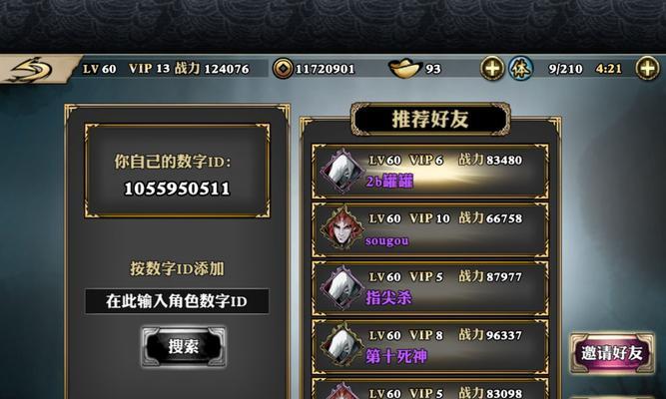Click the 搜索 search button
Viewport: 666px width, 399px height.
click(184, 347)
